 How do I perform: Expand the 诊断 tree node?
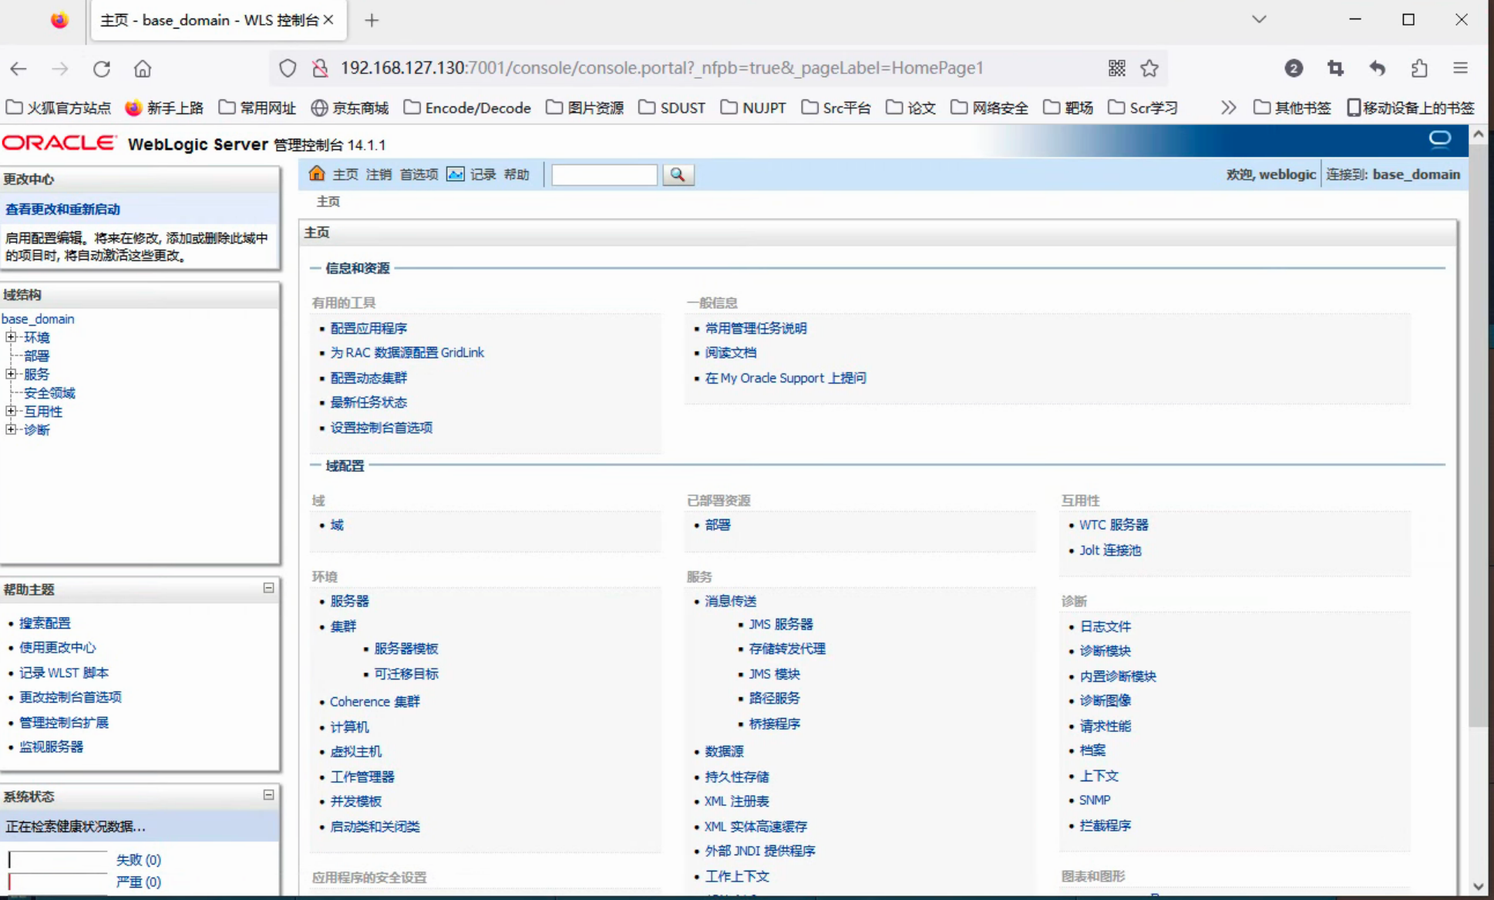(x=11, y=429)
